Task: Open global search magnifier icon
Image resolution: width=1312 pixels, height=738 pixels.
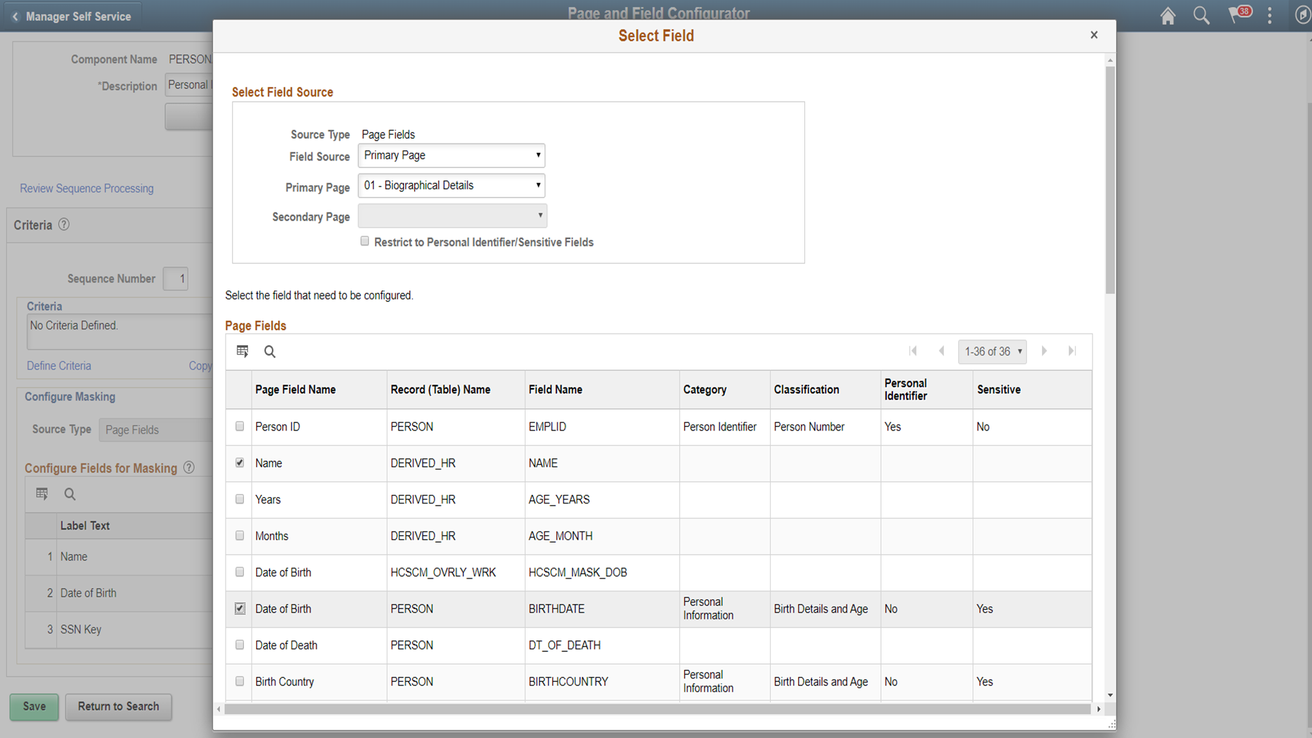Action: (1201, 16)
